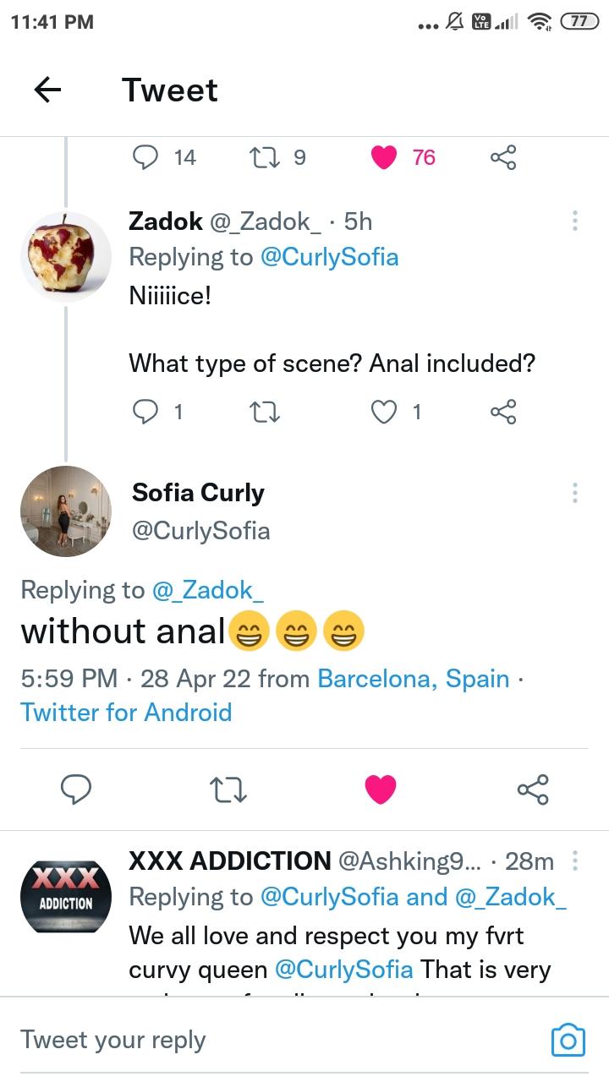Open camera to attach photo to reply
The image size is (609, 1082).
568,1040
